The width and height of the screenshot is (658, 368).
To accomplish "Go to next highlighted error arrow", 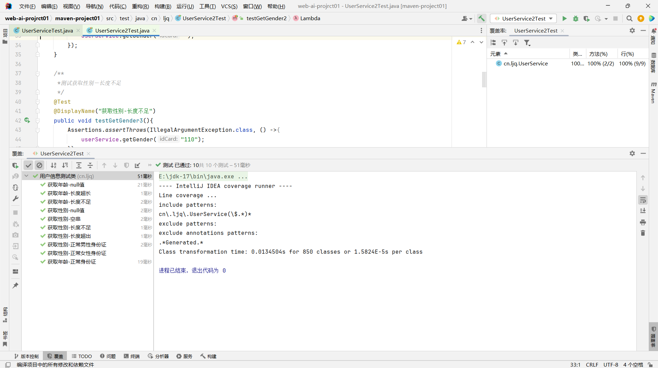I will [x=481, y=42].
